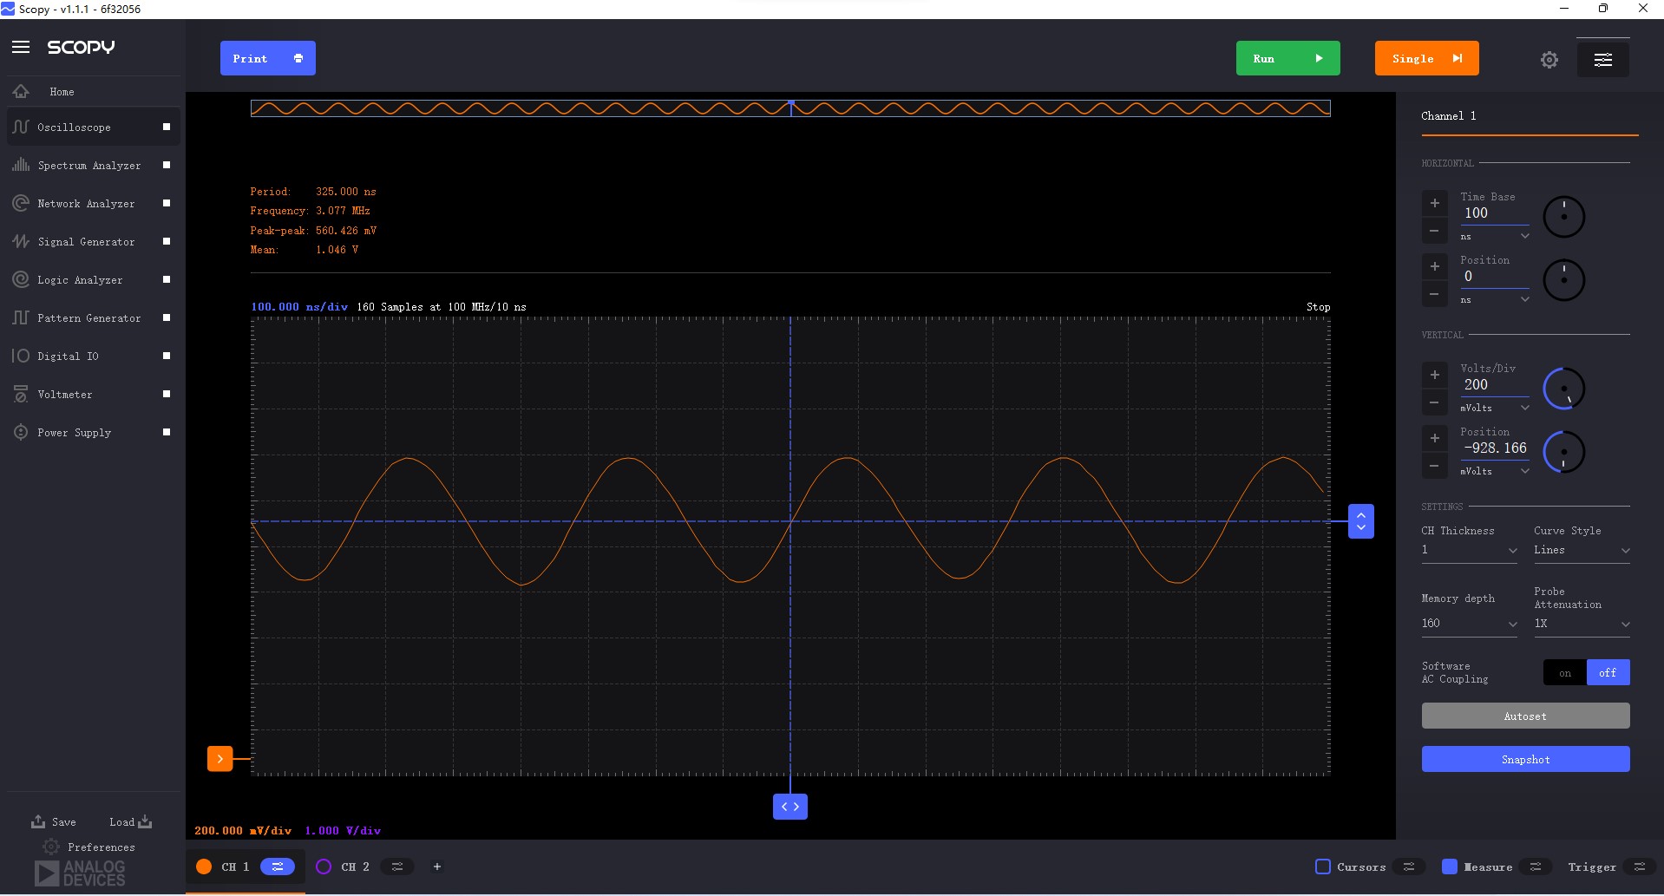The height and width of the screenshot is (896, 1664).
Task: Click the vertical offset up/down handle
Action: (1360, 521)
